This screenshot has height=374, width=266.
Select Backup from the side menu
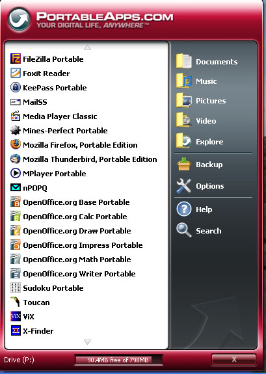tap(200, 165)
